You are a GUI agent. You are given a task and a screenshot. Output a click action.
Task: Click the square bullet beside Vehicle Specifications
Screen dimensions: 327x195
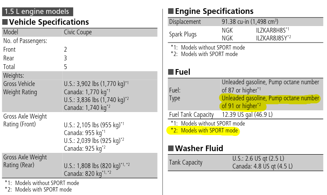[x=5, y=22]
